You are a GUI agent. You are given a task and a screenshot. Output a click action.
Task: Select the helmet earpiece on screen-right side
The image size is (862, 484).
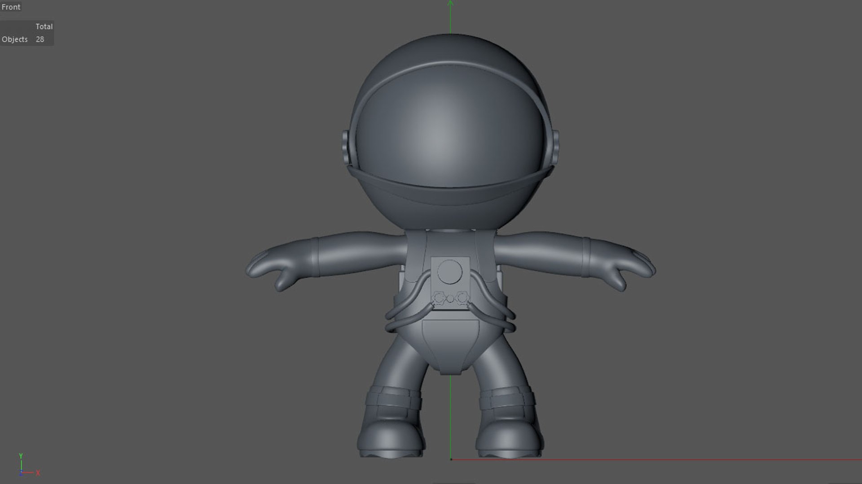[x=556, y=147]
